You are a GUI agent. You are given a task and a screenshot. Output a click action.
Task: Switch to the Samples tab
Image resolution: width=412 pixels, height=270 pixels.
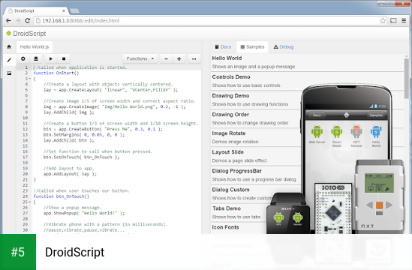252,47
